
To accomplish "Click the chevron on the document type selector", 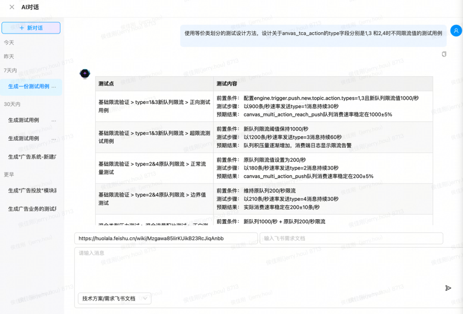I will pyautogui.click(x=145, y=298).
